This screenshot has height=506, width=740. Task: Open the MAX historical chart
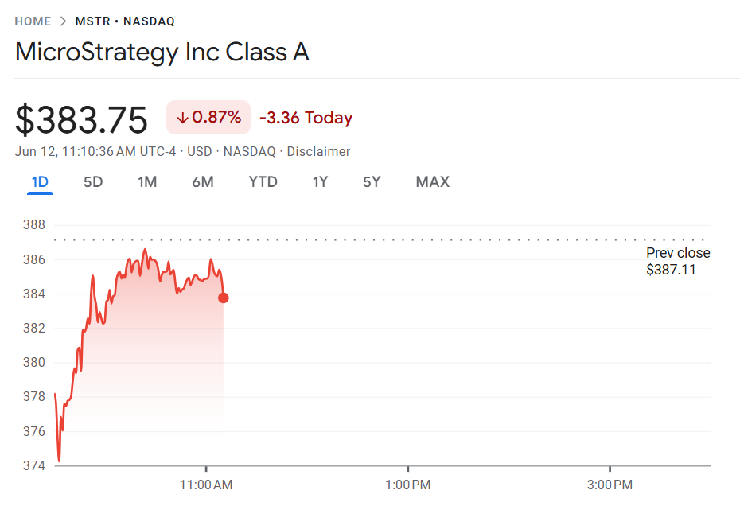(432, 181)
